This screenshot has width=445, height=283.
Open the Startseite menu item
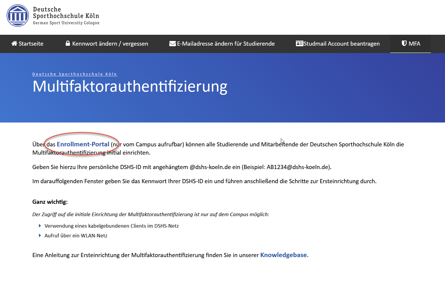31,44
